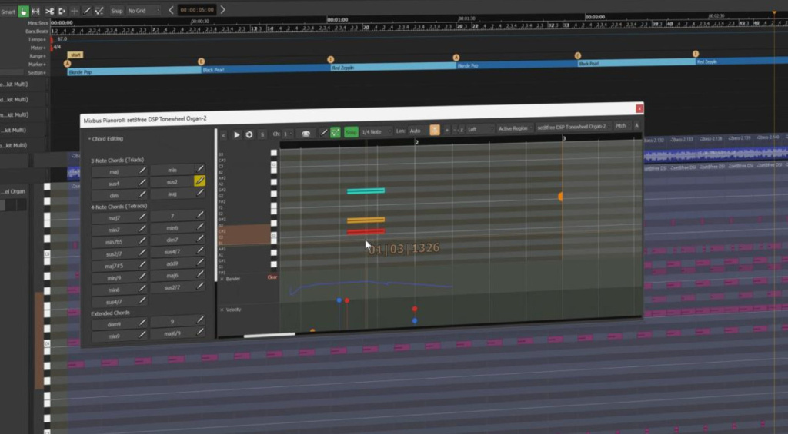Open the setBfree DSP Tonewheel Organ-2 dropdown

573,127
